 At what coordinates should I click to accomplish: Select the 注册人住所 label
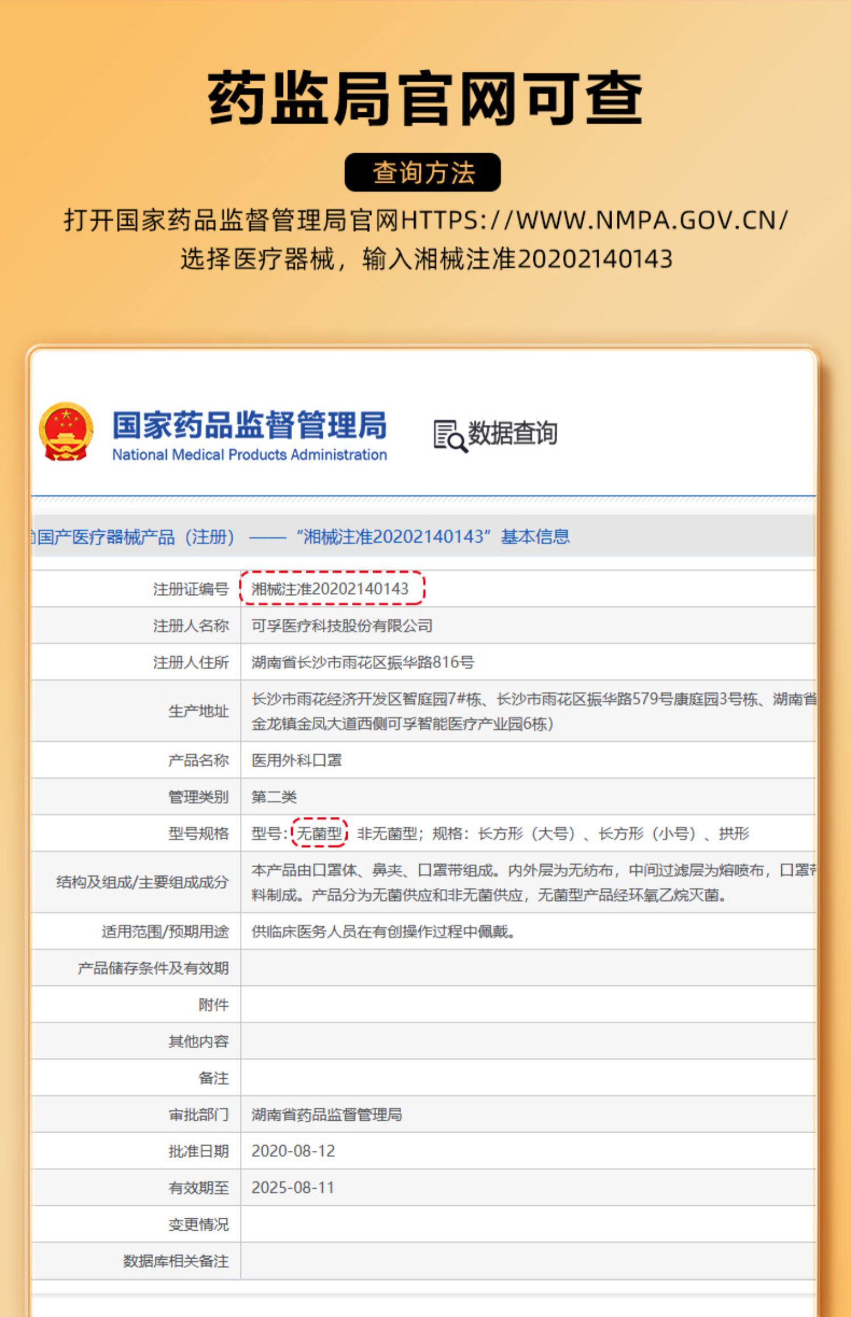(191, 662)
